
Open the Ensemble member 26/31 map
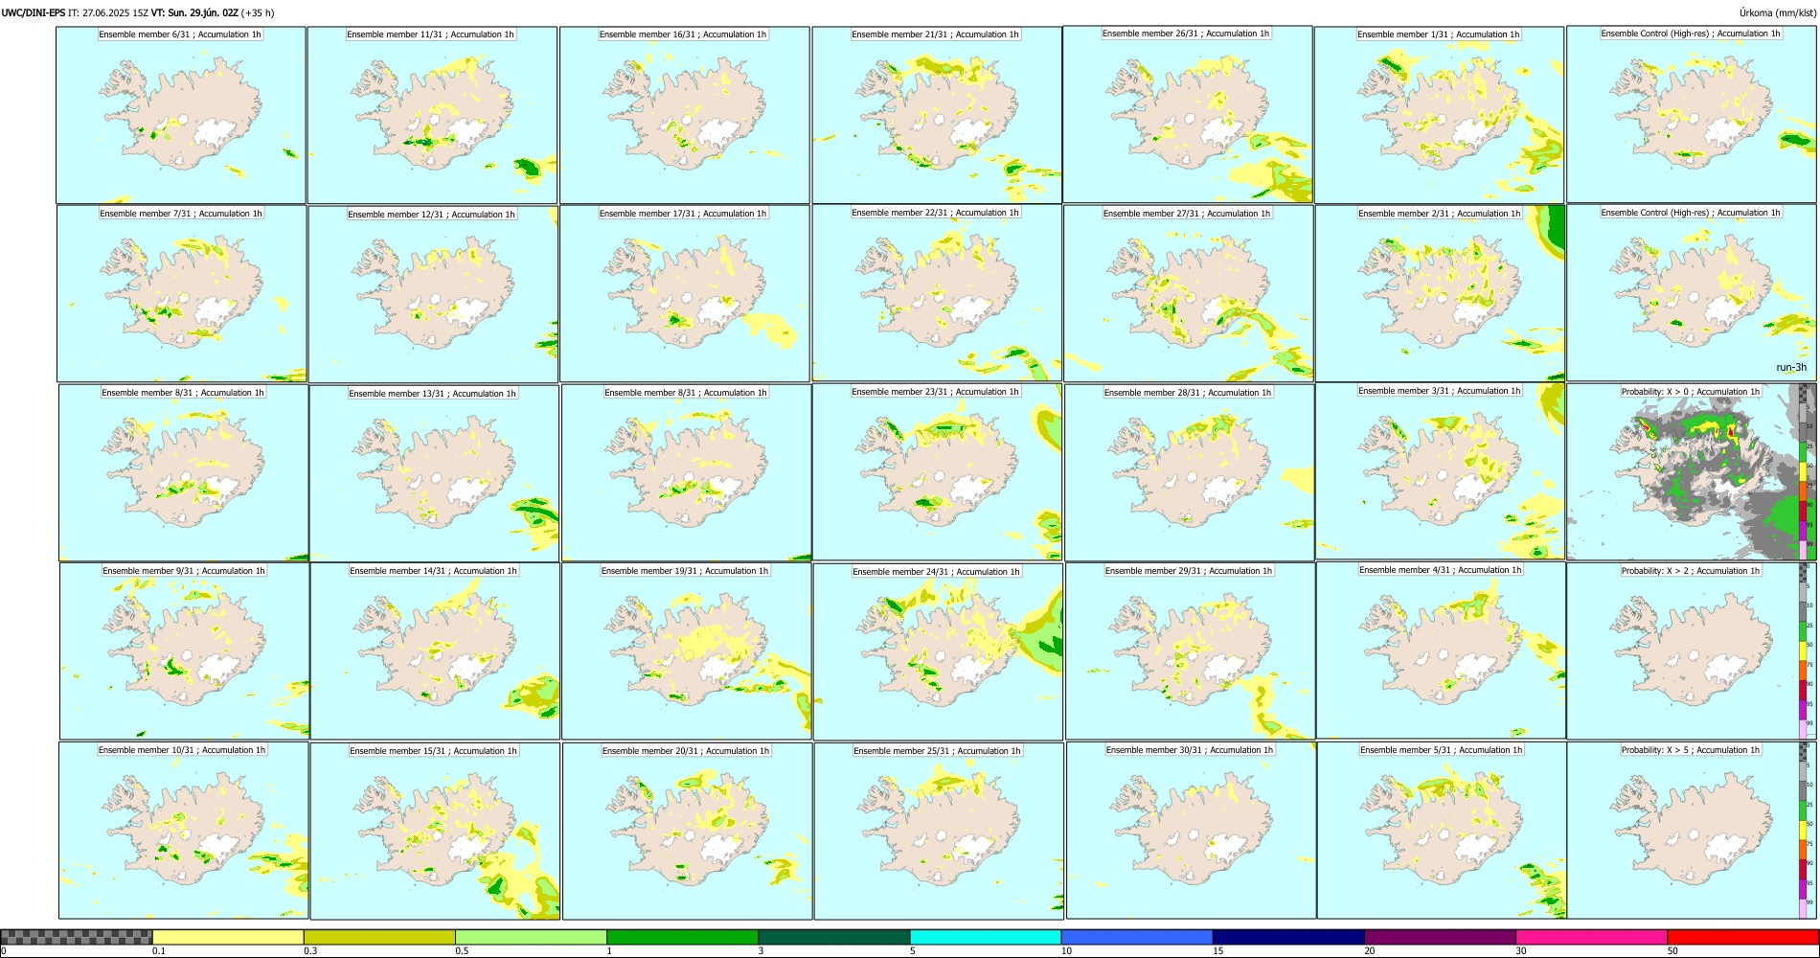pos(1188,114)
